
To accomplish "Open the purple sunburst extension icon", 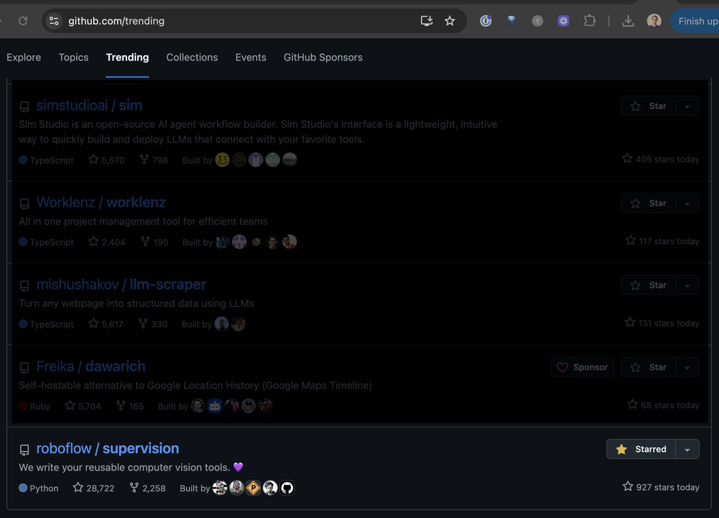I will click(x=563, y=21).
